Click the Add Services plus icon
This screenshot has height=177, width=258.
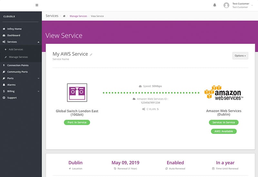(5, 50)
